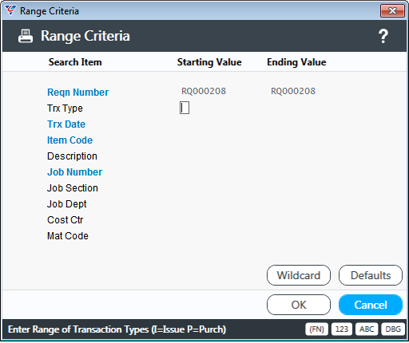Select the RQ000208 ending value field
The height and width of the screenshot is (343, 409).
(x=293, y=91)
